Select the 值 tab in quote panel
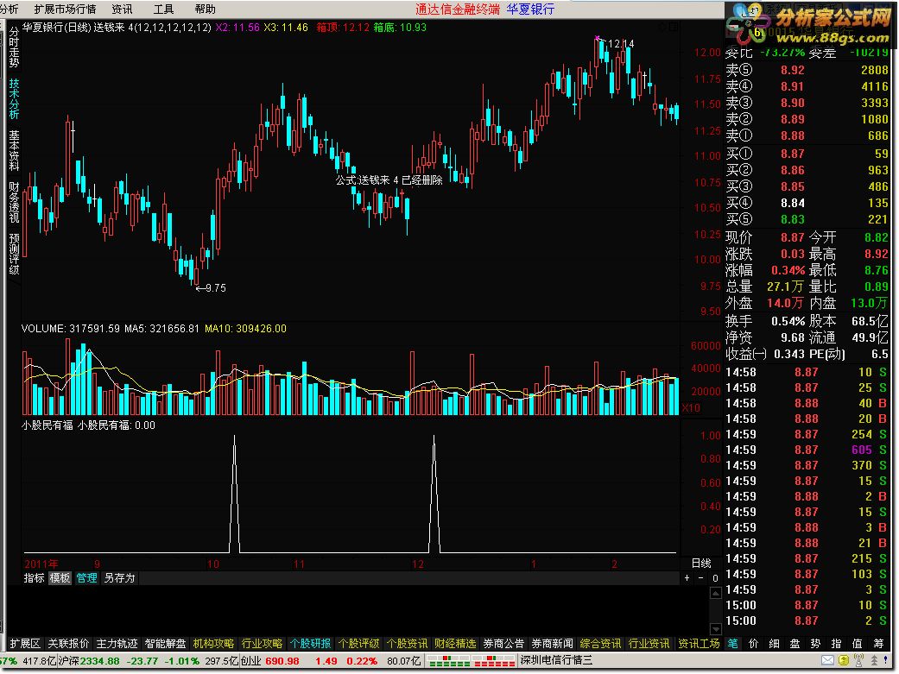Screen dimensions: 899x674 pyautogui.click(x=858, y=644)
